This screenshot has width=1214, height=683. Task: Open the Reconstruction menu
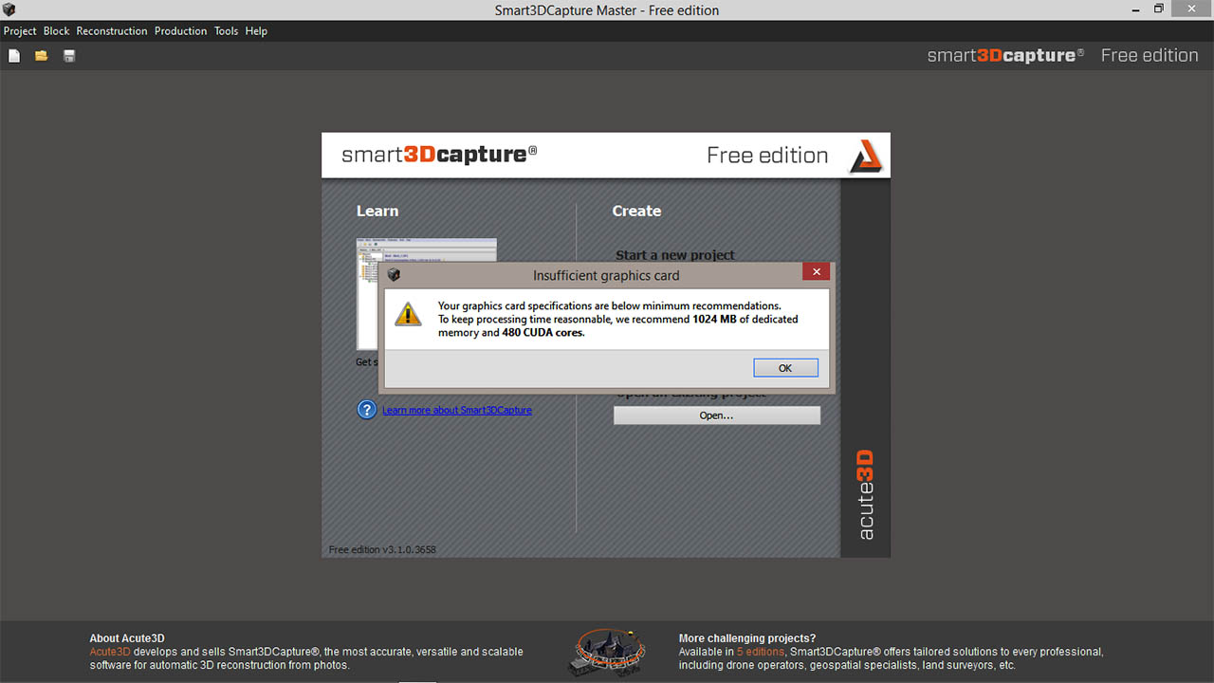coord(112,31)
